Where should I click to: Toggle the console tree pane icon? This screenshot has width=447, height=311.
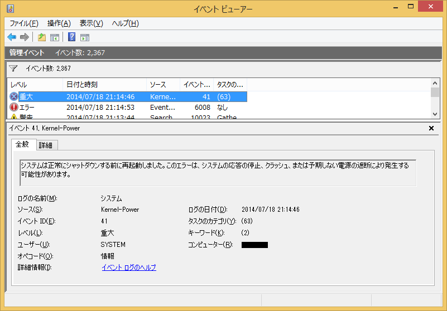point(55,37)
